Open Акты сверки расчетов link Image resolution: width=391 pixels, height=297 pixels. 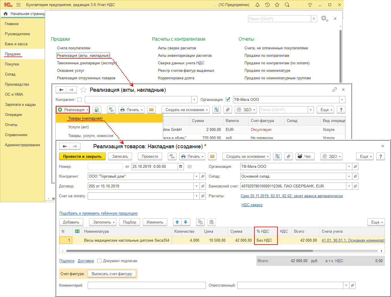tap(177, 48)
